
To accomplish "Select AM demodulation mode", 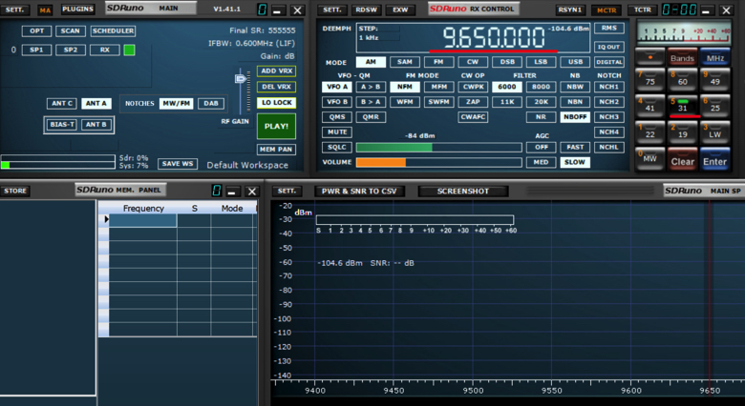I will (371, 62).
